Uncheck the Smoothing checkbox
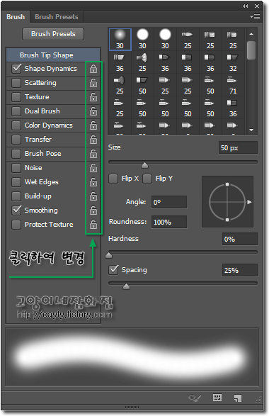This screenshot has height=416, width=269. [x=16, y=210]
